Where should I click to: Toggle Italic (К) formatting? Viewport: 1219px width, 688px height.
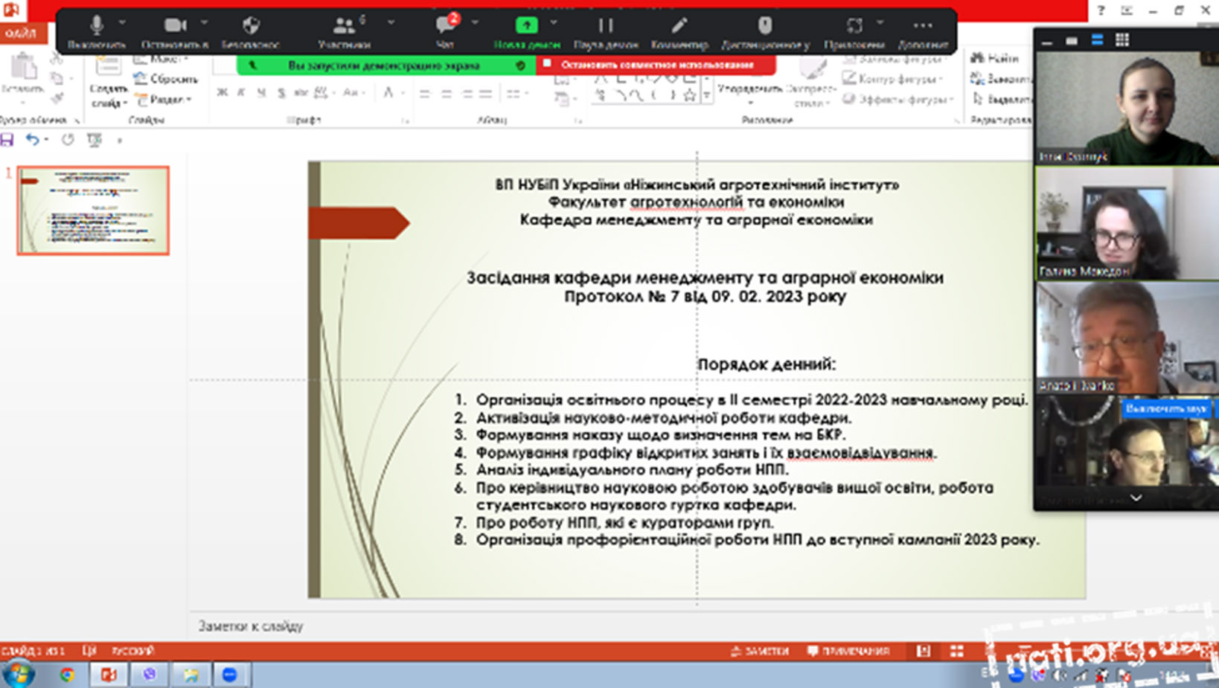241,92
